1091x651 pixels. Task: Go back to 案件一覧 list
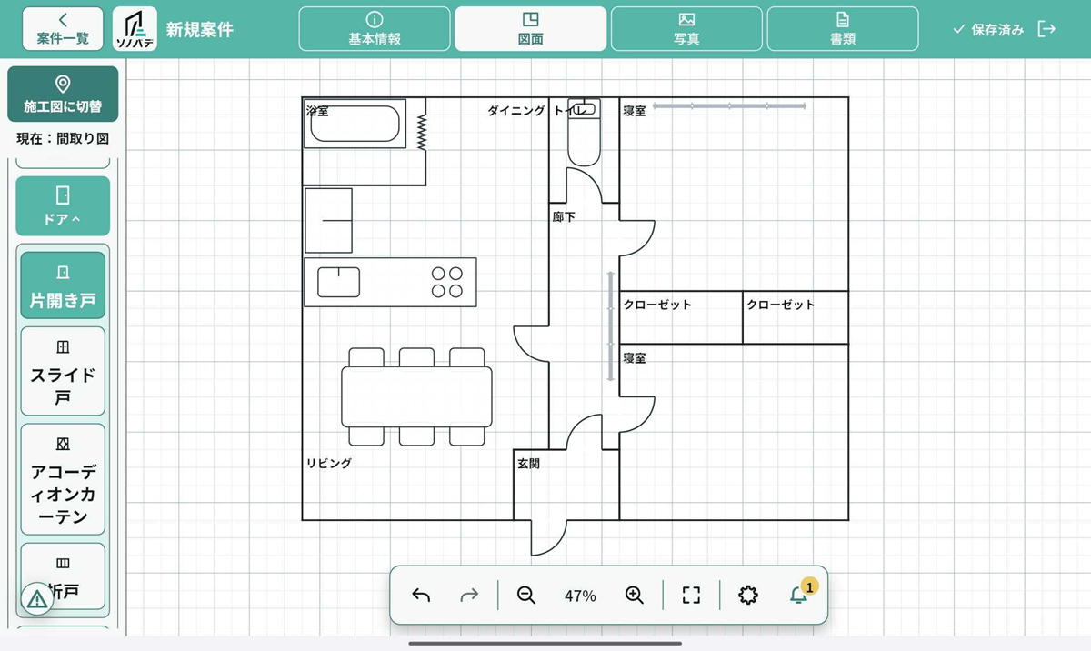click(63, 28)
